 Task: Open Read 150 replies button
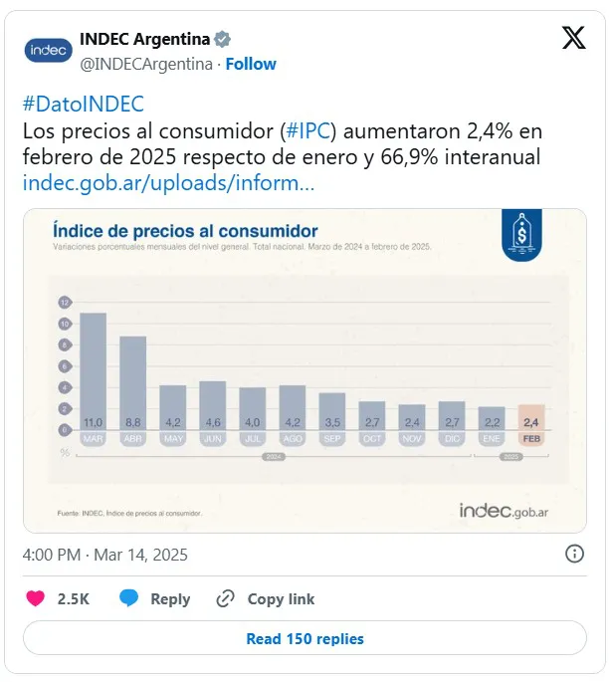[304, 638]
